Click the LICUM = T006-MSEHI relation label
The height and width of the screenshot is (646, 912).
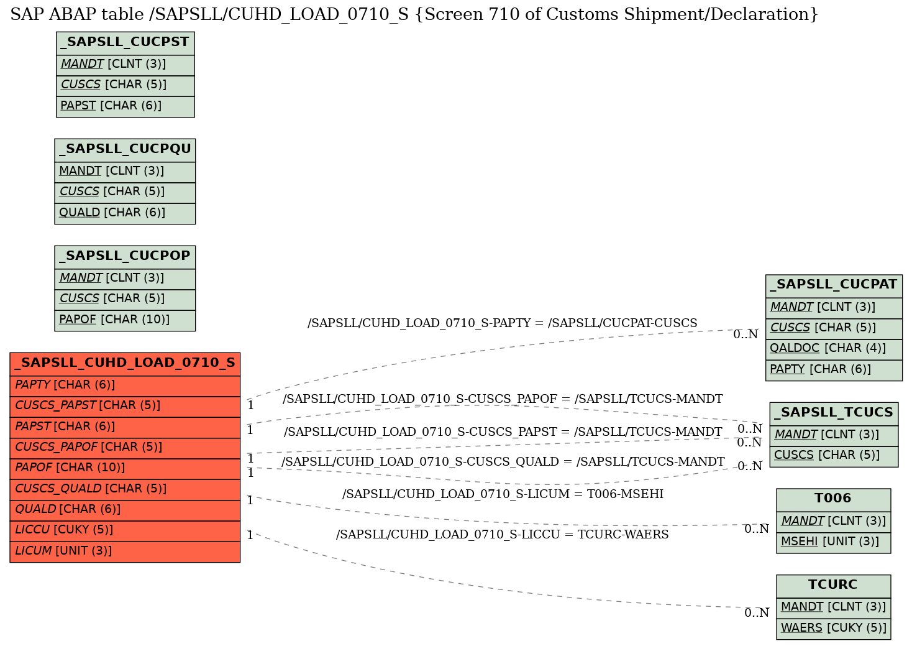click(503, 494)
